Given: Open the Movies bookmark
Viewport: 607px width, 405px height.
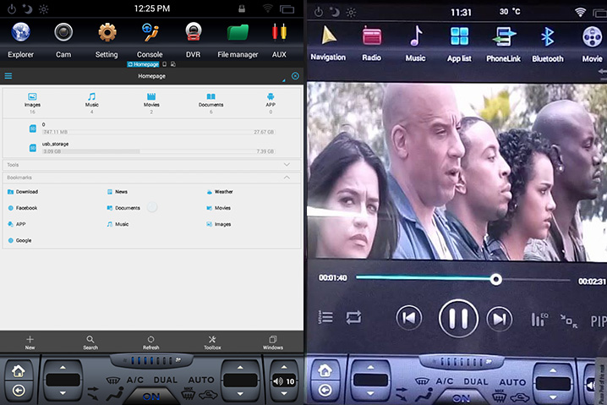Looking at the screenshot, I should (218, 208).
